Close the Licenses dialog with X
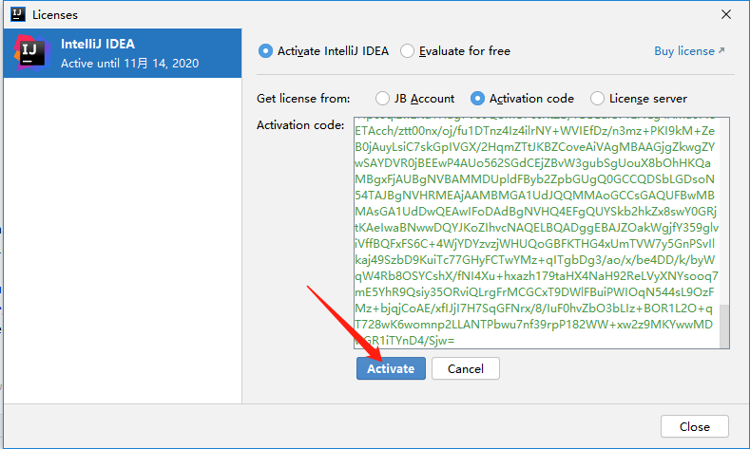Screen dimensions: 750x449 [726, 14]
